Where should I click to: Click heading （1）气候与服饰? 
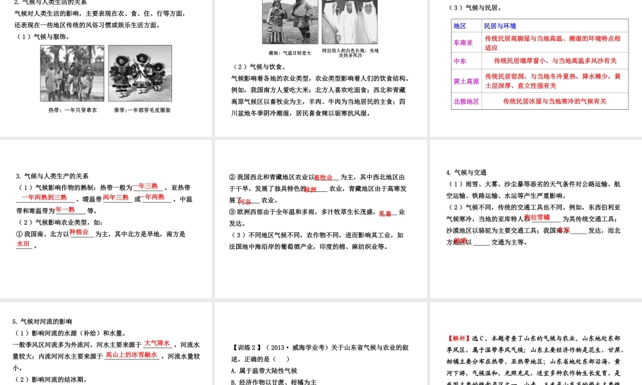43,37
